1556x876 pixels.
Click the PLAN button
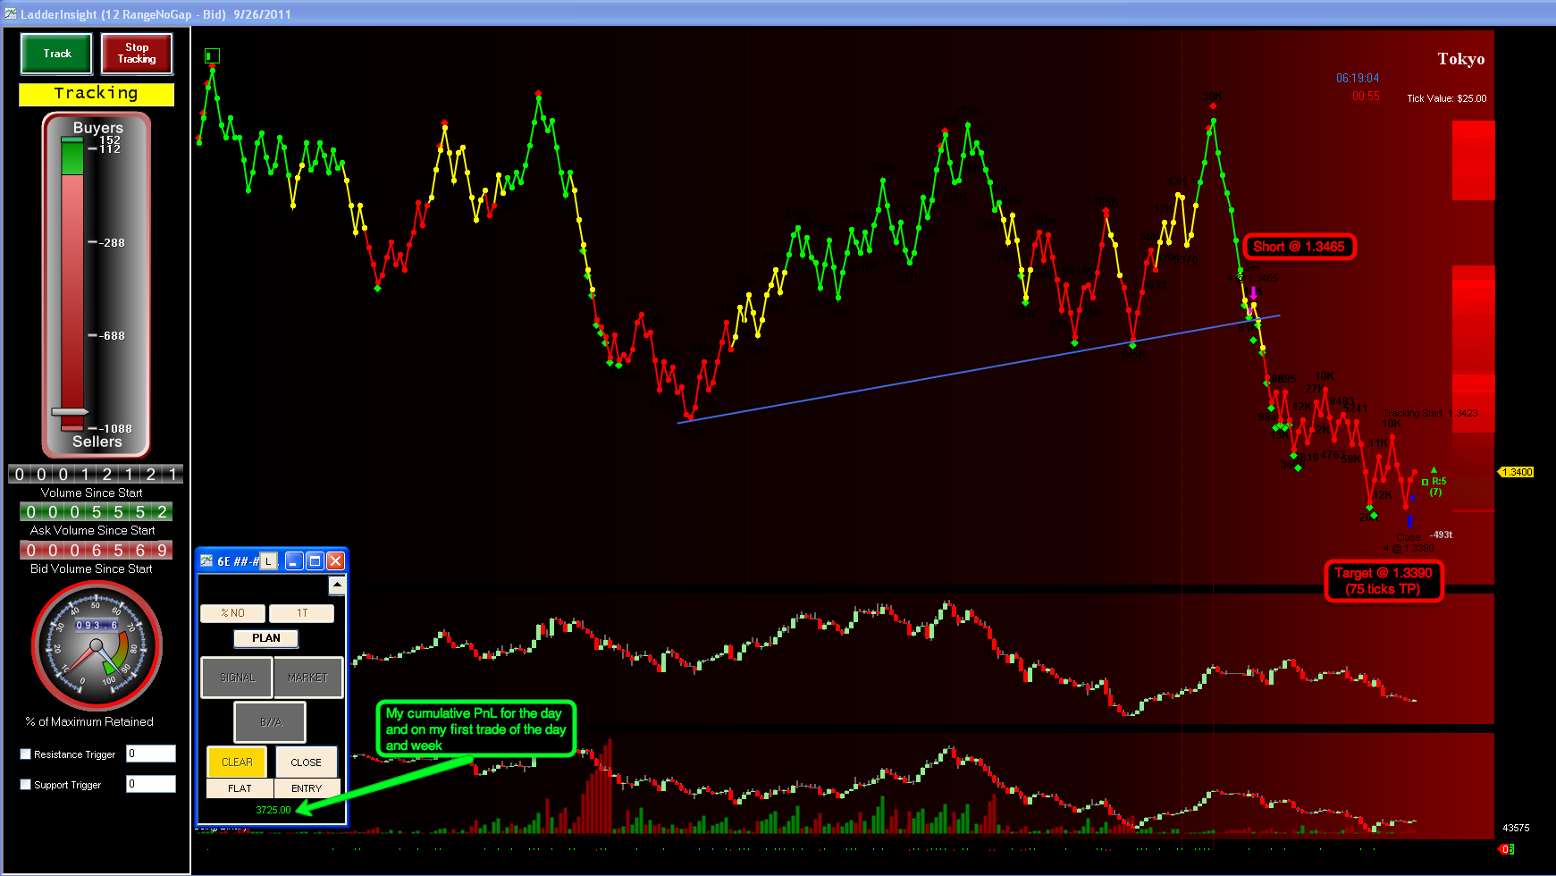click(x=266, y=638)
